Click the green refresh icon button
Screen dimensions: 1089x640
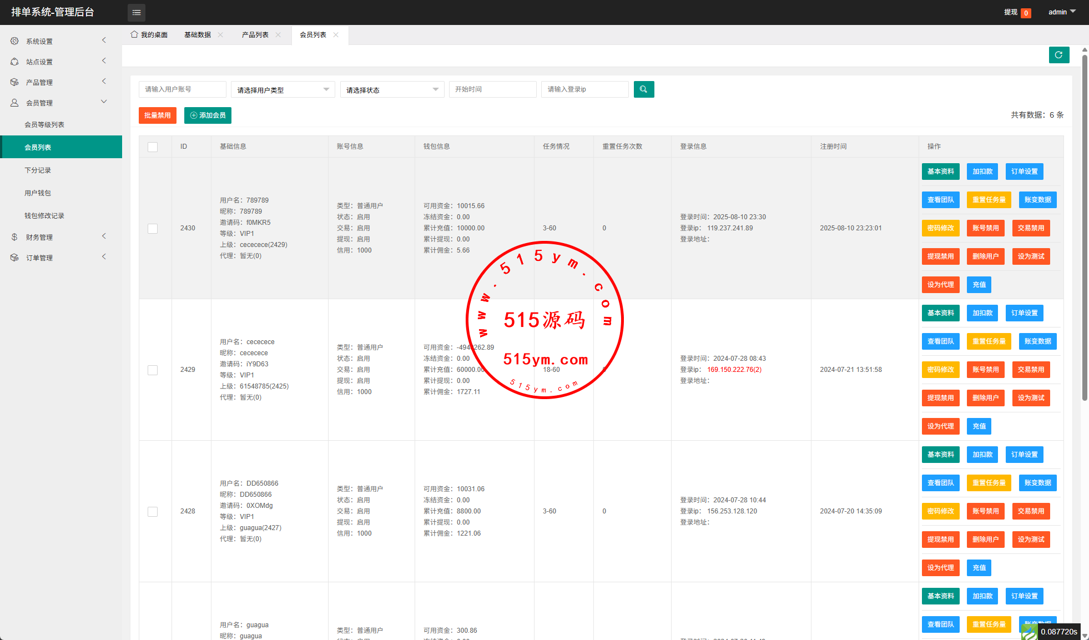(1058, 55)
